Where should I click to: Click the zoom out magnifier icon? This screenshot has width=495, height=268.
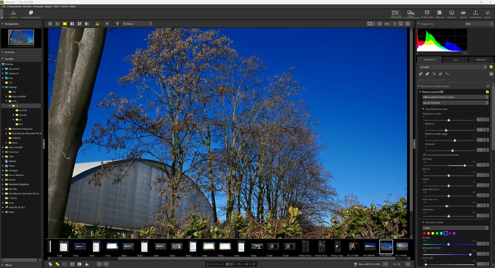400,24
